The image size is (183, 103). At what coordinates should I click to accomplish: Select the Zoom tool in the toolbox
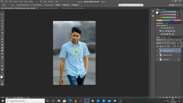(2, 72)
